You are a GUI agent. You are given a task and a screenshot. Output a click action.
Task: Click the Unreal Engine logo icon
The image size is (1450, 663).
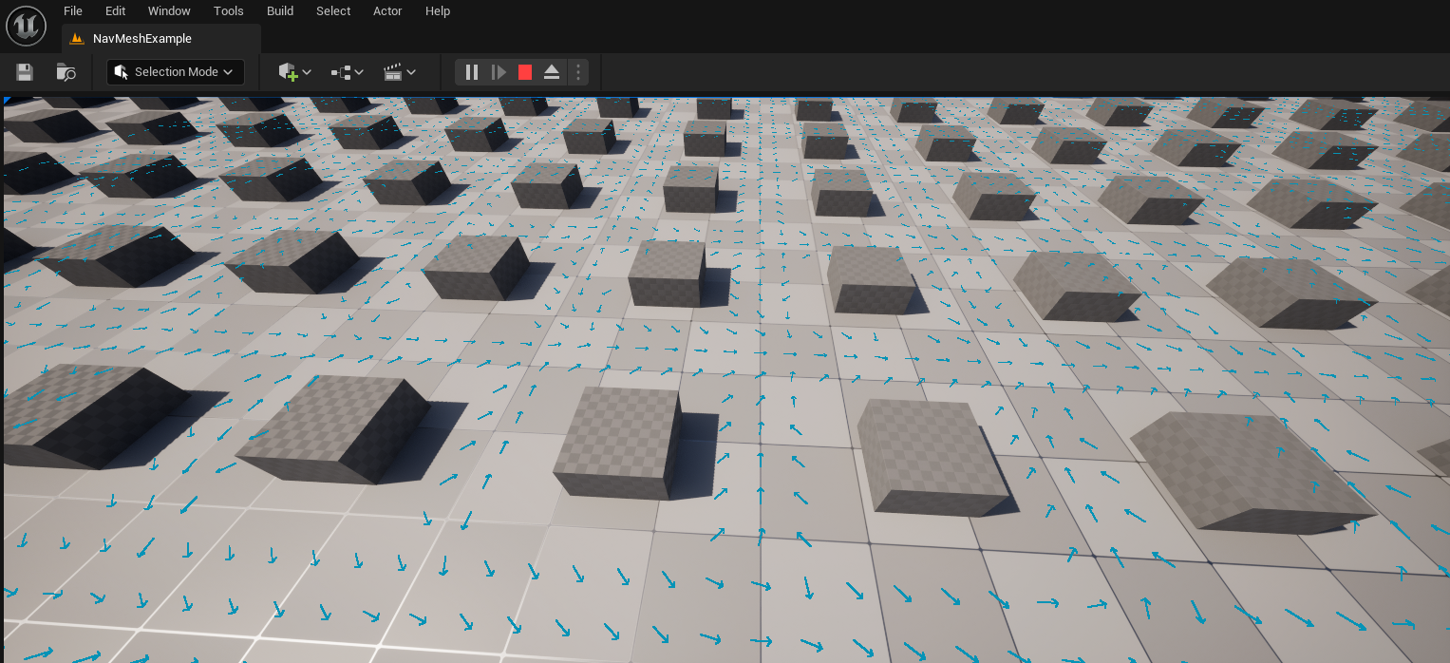[26, 25]
